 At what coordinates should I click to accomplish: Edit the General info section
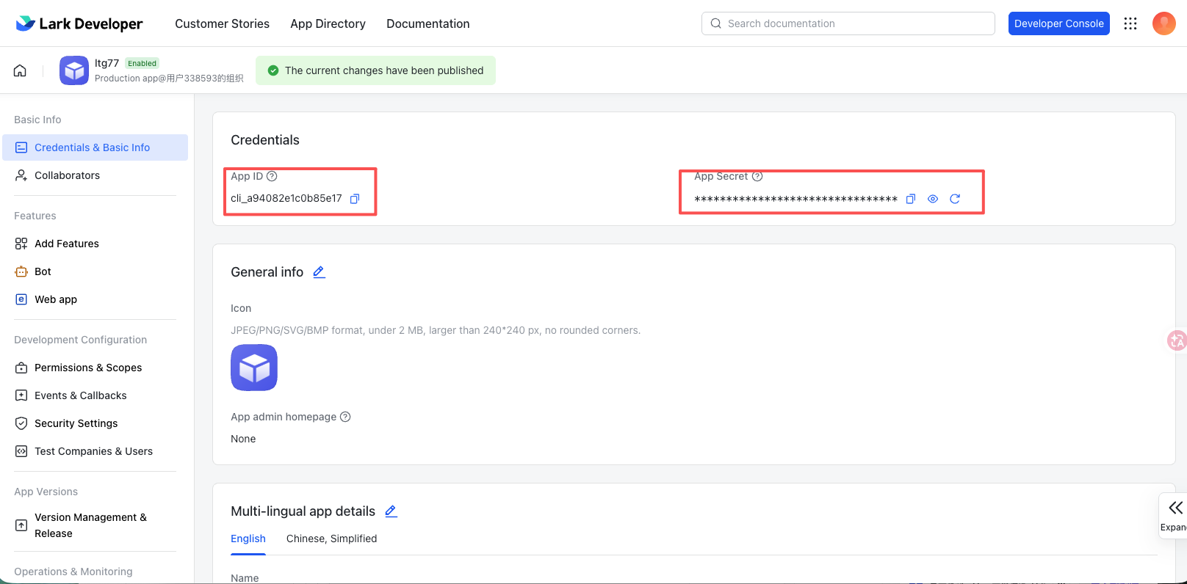319,272
